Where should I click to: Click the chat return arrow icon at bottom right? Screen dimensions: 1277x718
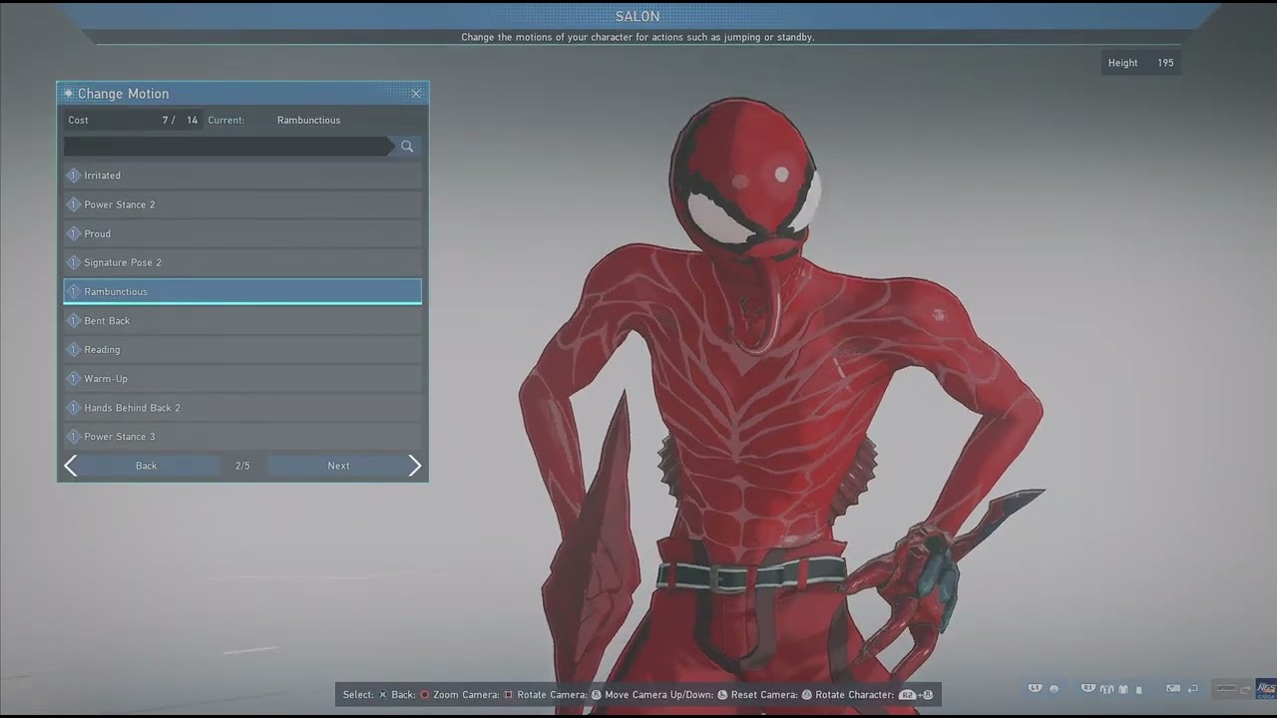click(x=1192, y=689)
